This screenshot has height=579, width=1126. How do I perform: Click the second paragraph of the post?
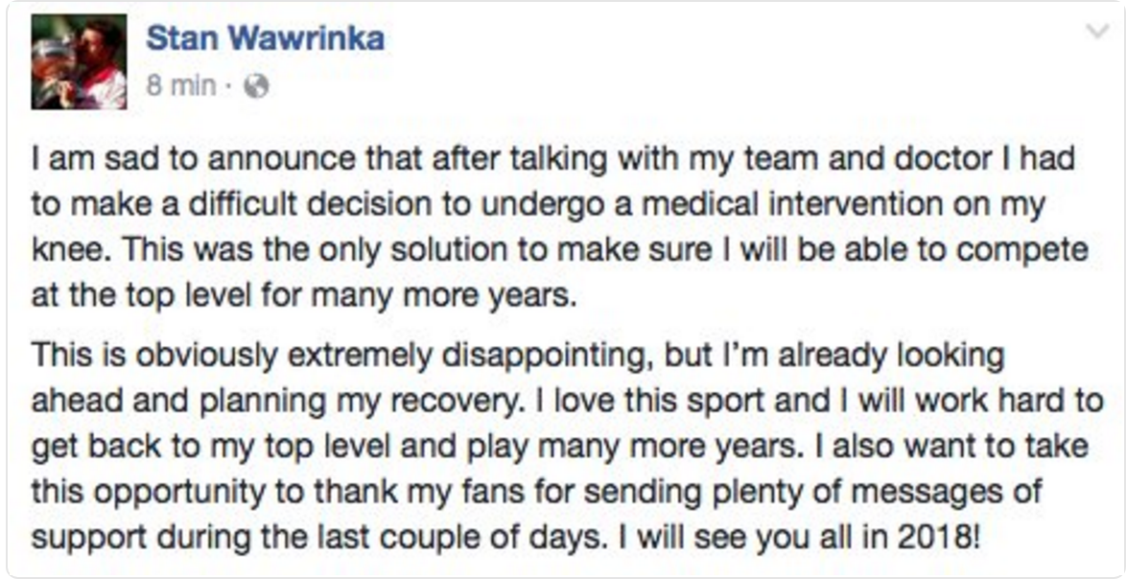pyautogui.click(x=566, y=445)
